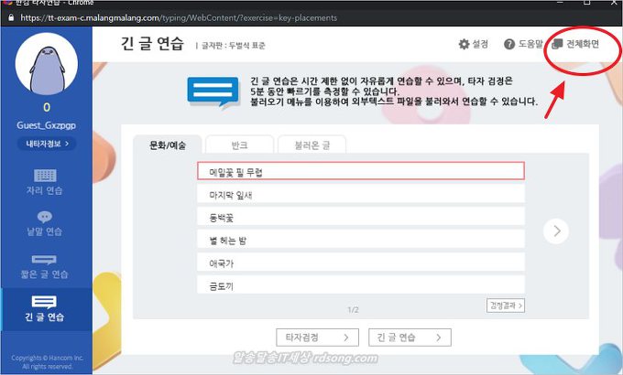Screen dimensions: 623x375
Task: Open 설정 settings gear icon
Action: tap(464, 44)
